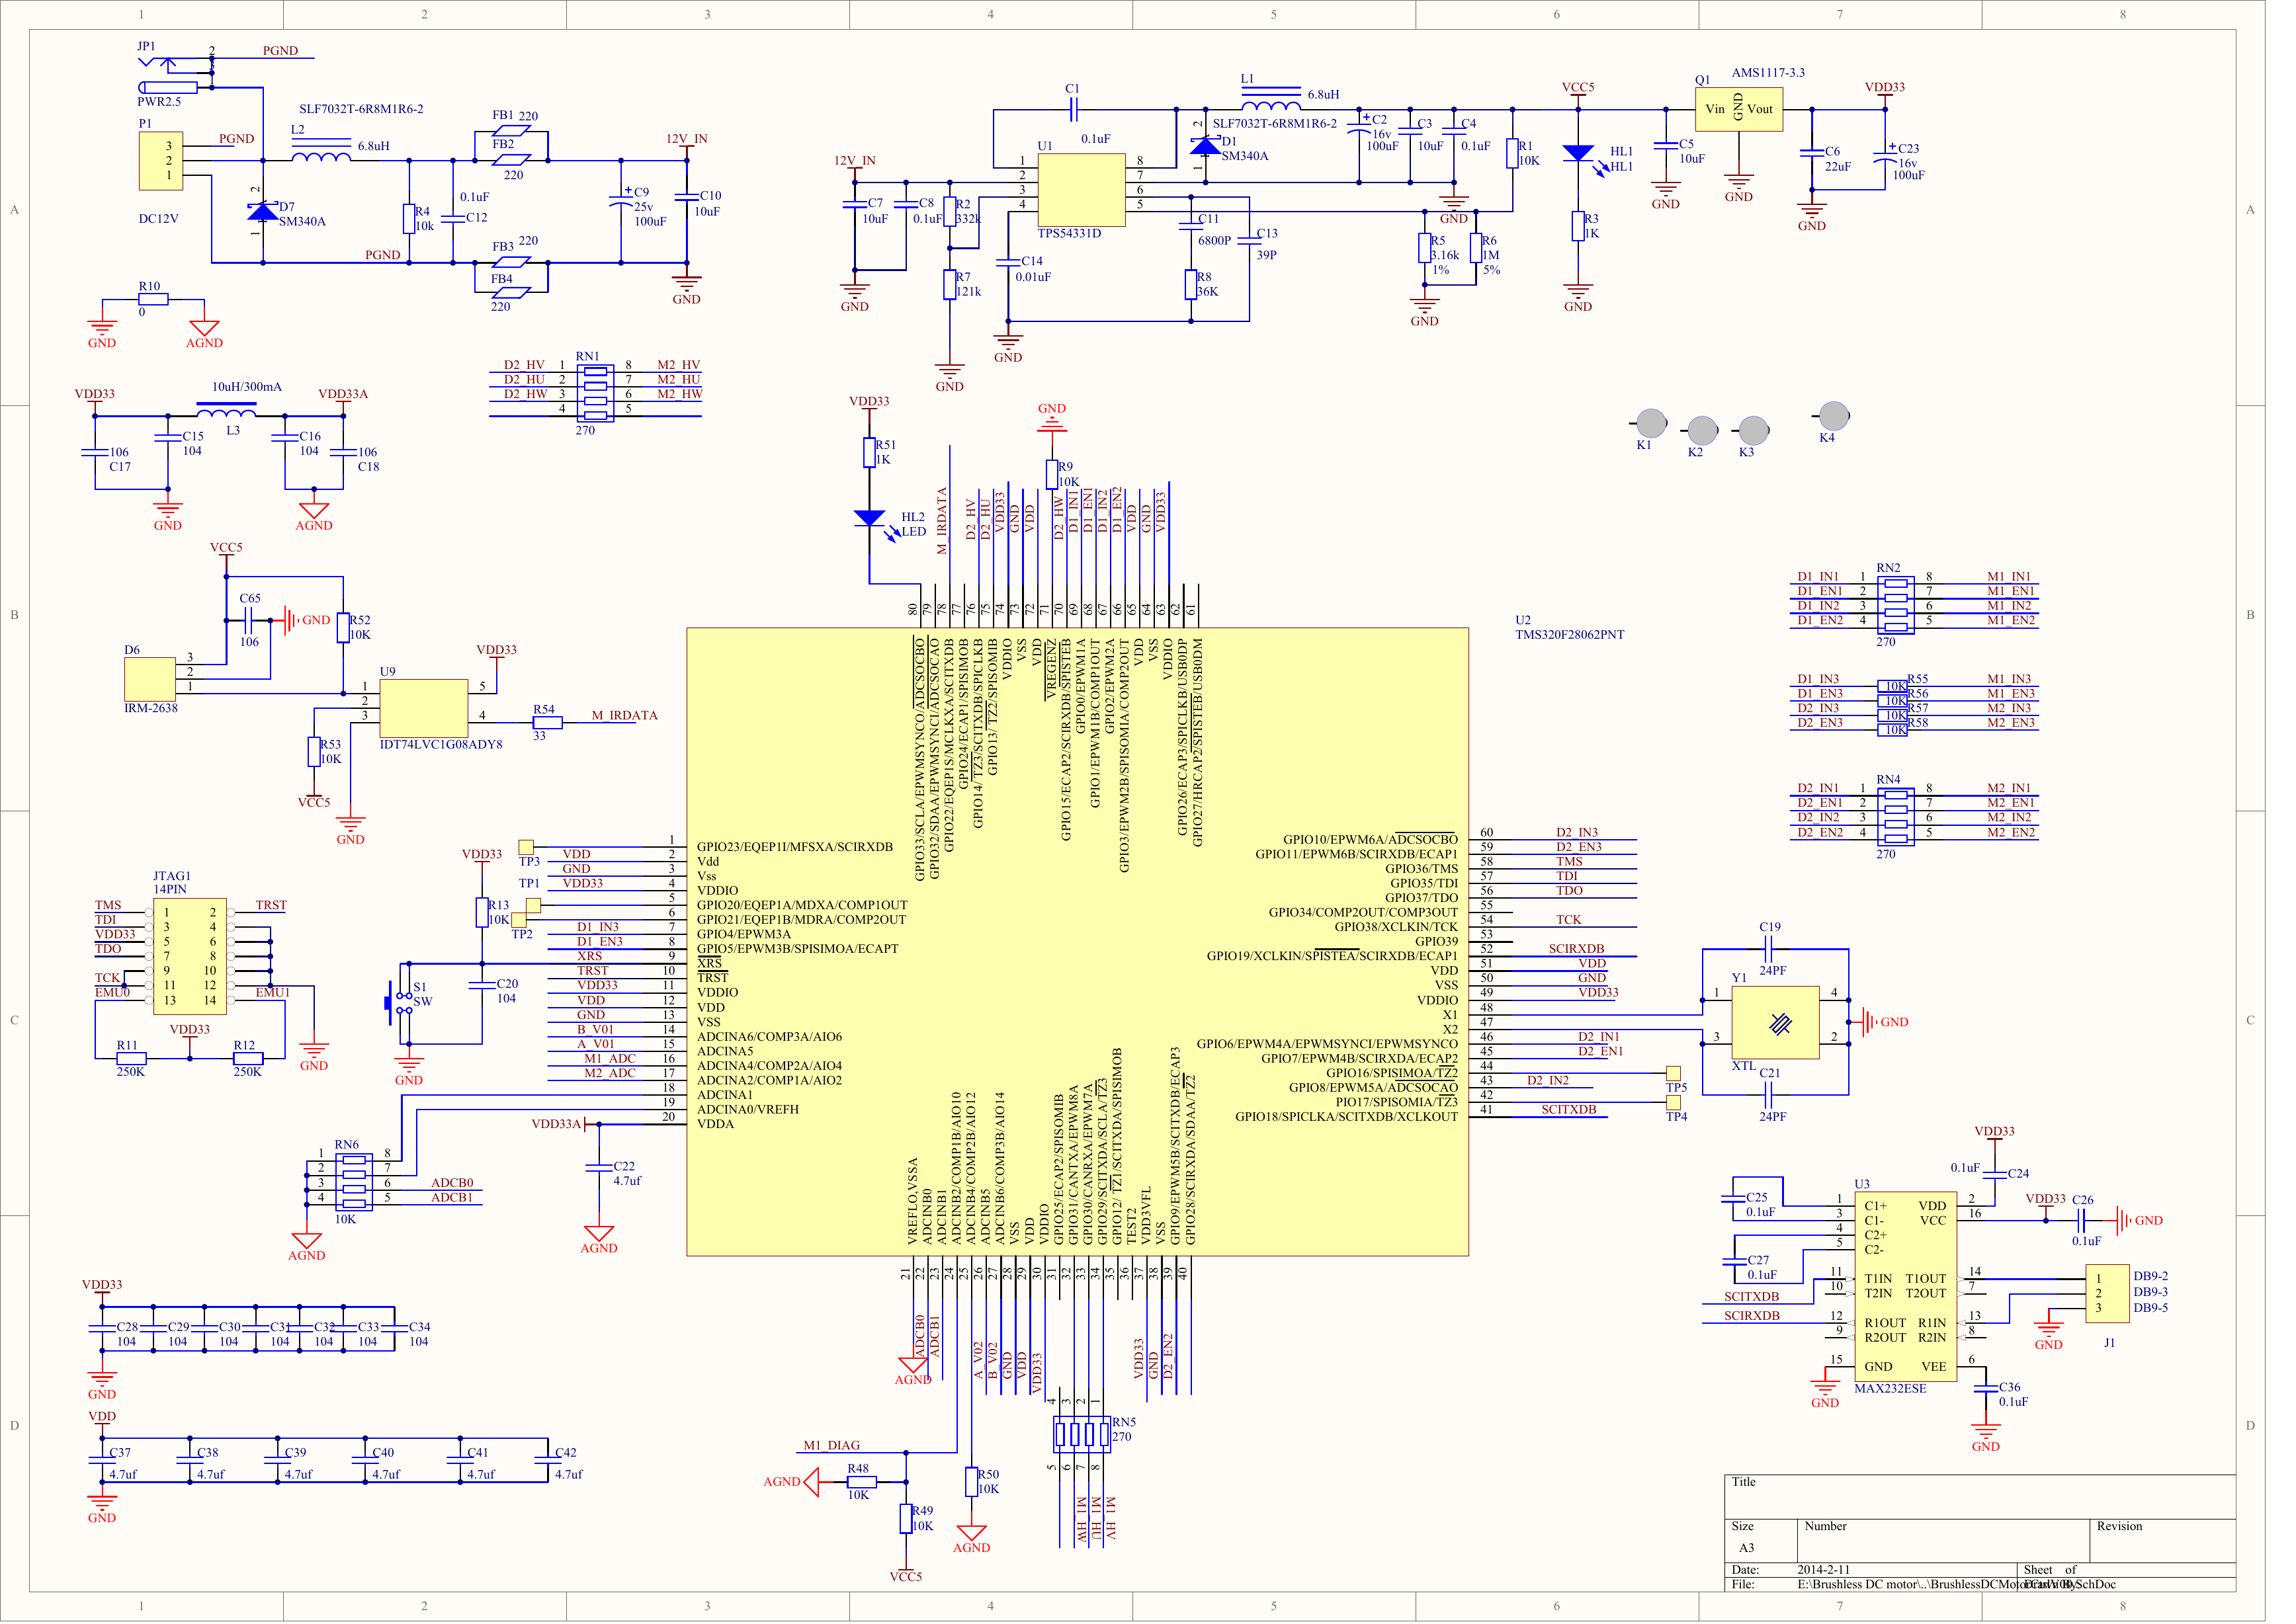Viewport: 2296px width, 1624px height.
Task: Click the sheet size 'A3' text
Action: click(1747, 1548)
